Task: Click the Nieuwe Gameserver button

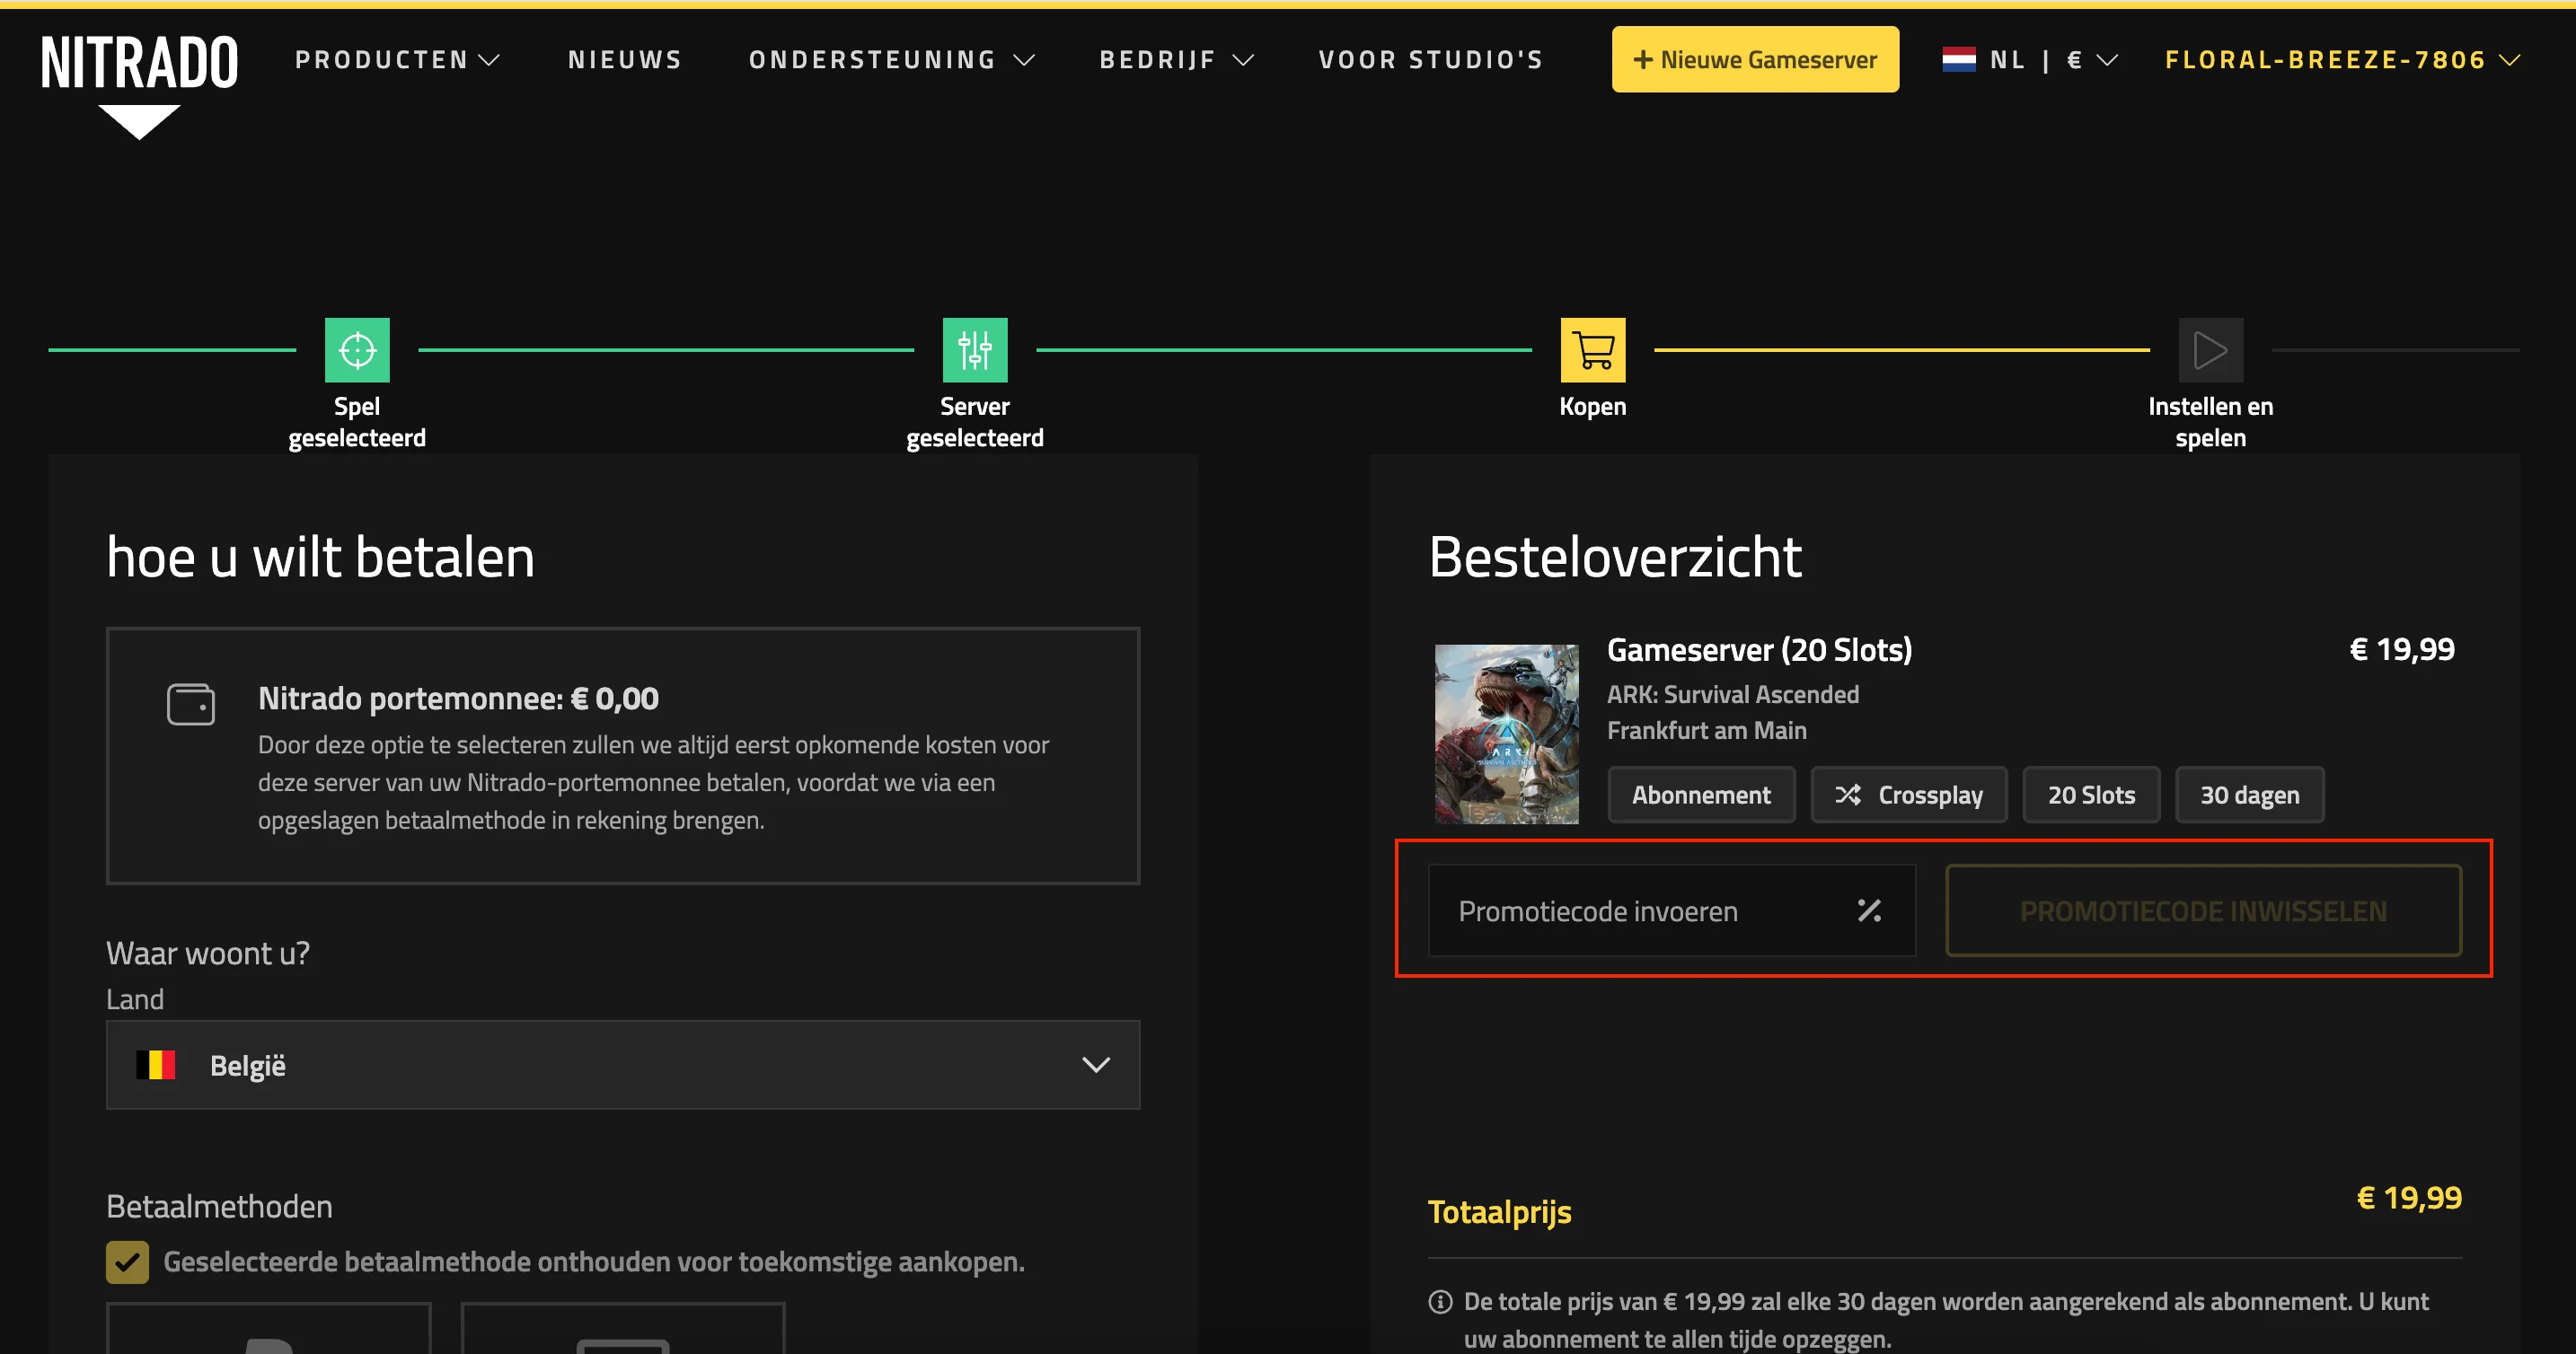Action: click(x=1754, y=59)
